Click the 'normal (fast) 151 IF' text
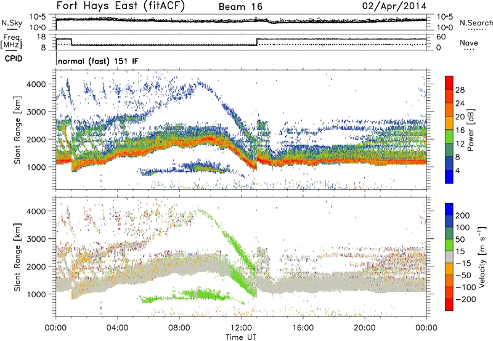This screenshot has width=493, height=341. [x=98, y=61]
